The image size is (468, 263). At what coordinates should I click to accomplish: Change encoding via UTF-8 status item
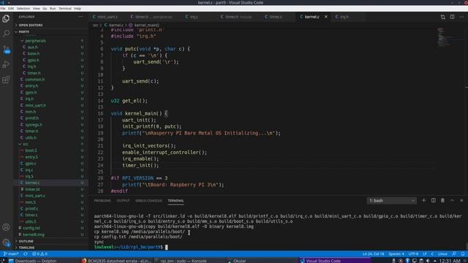[x=413, y=254]
